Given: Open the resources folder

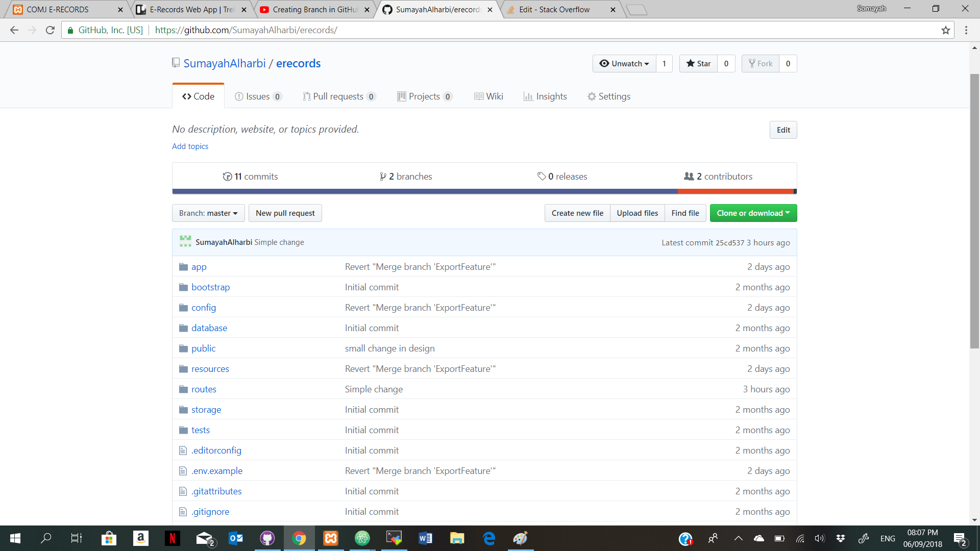Looking at the screenshot, I should (210, 369).
